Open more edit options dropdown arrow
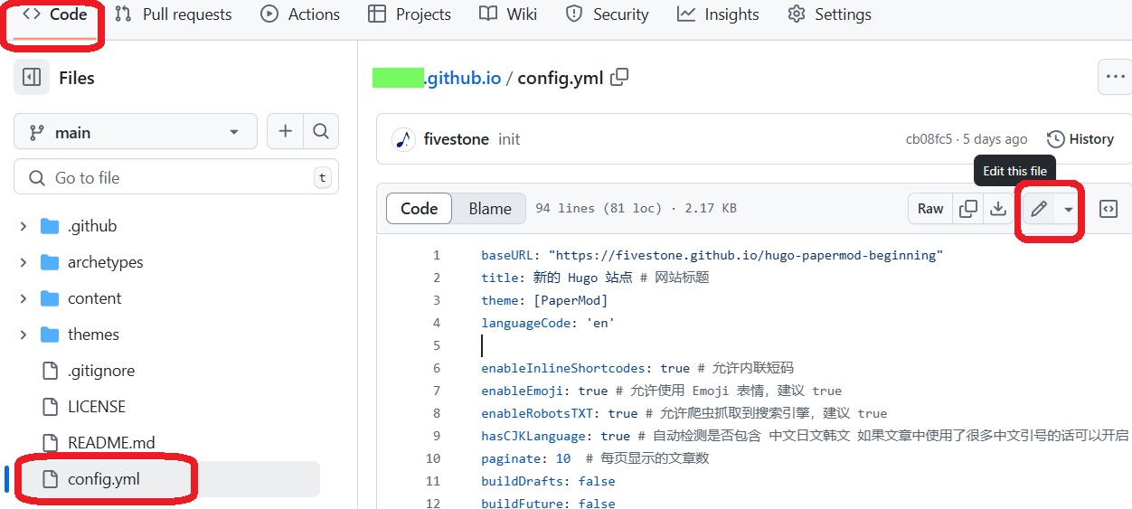Image resolution: width=1132 pixels, height=509 pixels. pyautogui.click(x=1069, y=209)
